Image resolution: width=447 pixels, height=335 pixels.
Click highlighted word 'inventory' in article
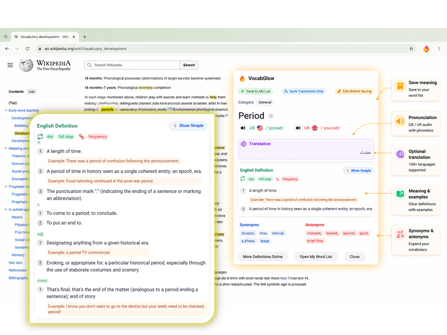(x=146, y=88)
